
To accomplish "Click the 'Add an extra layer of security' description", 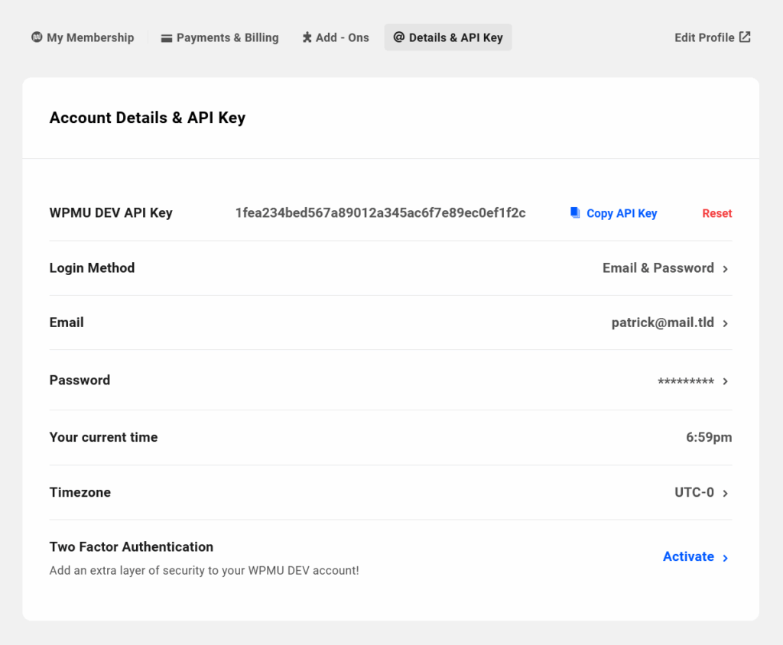I will [x=204, y=571].
